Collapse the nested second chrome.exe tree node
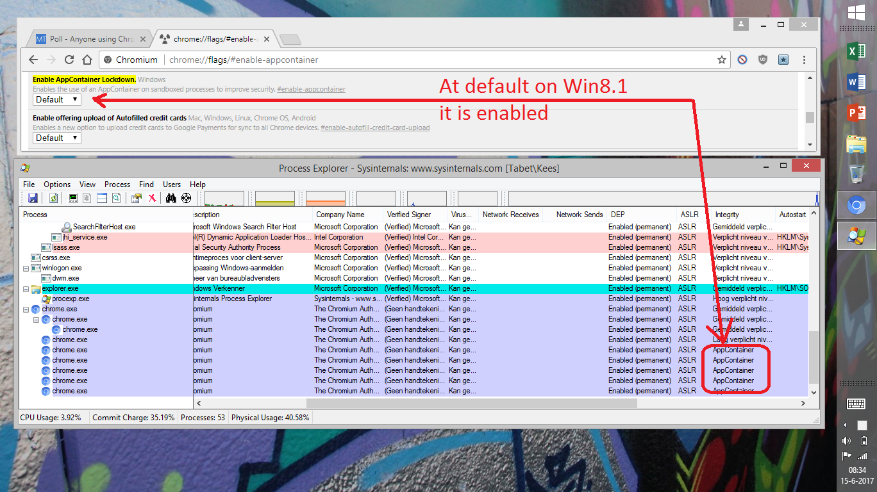Viewport: 877px width, 492px height. pyautogui.click(x=37, y=319)
